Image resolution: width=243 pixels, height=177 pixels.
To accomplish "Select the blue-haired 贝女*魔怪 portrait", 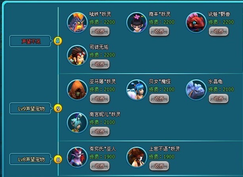I will (137, 90).
